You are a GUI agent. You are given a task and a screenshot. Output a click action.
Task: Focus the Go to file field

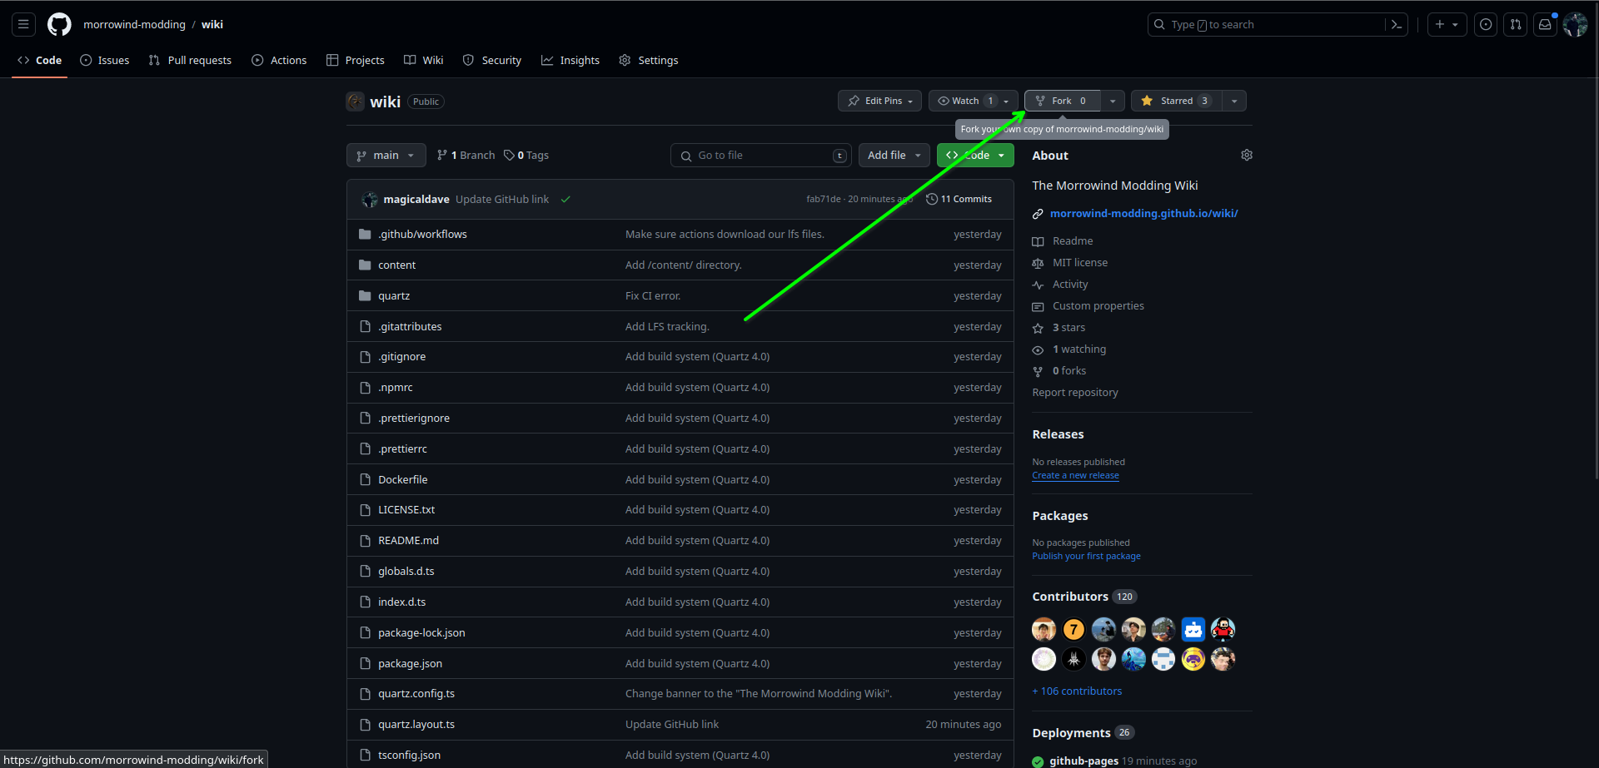761,156
